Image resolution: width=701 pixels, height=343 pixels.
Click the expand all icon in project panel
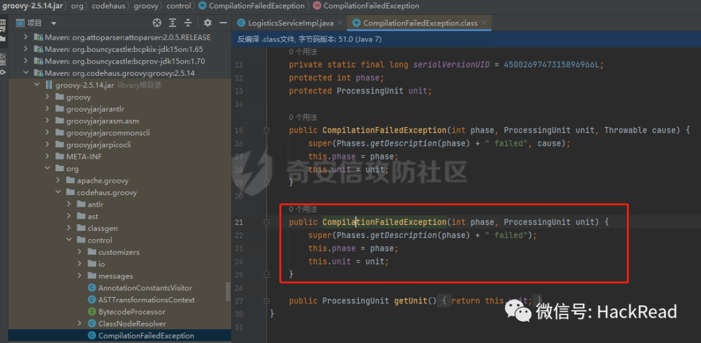(173, 23)
